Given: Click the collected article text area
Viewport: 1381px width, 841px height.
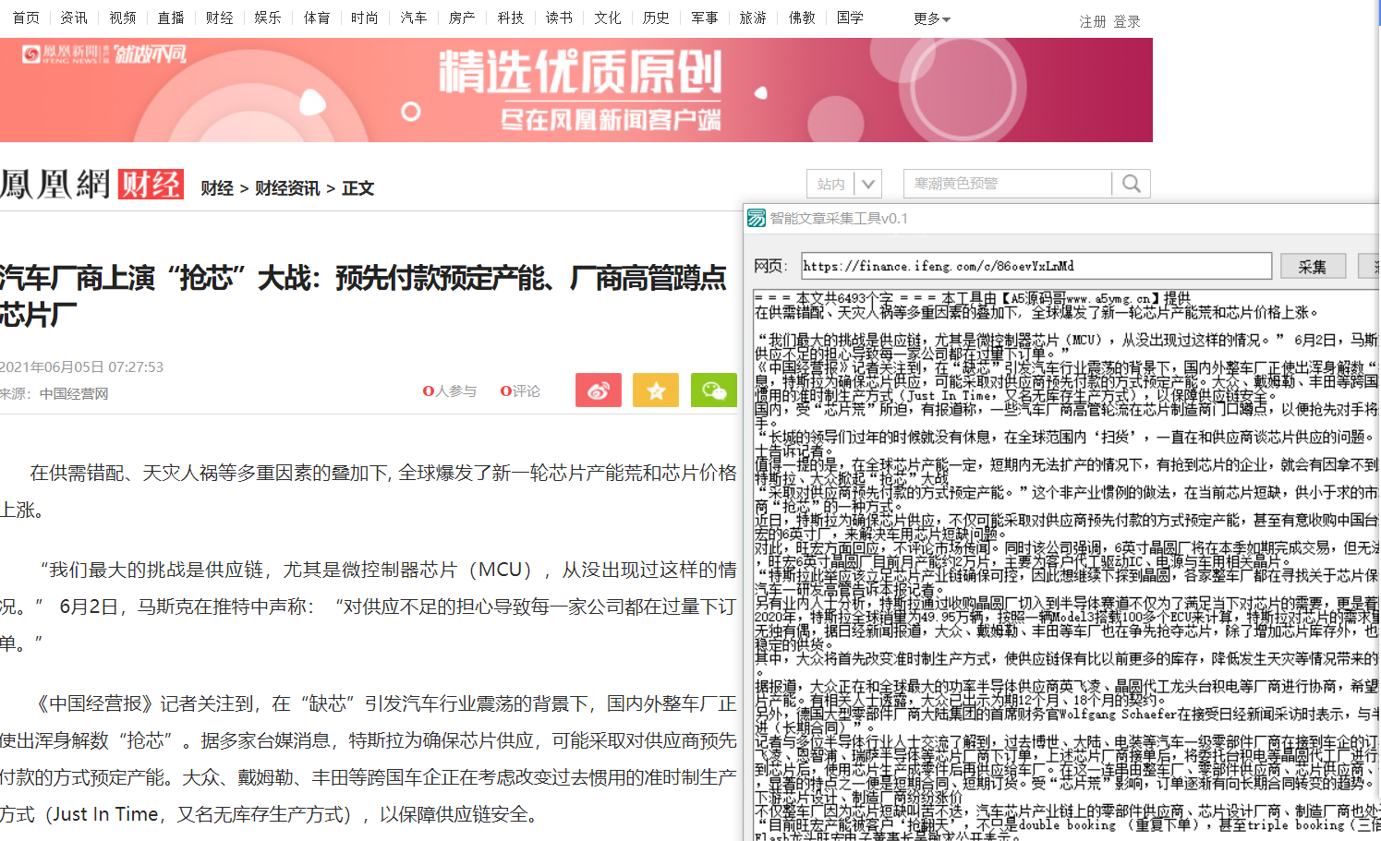Looking at the screenshot, I should tap(1067, 565).
